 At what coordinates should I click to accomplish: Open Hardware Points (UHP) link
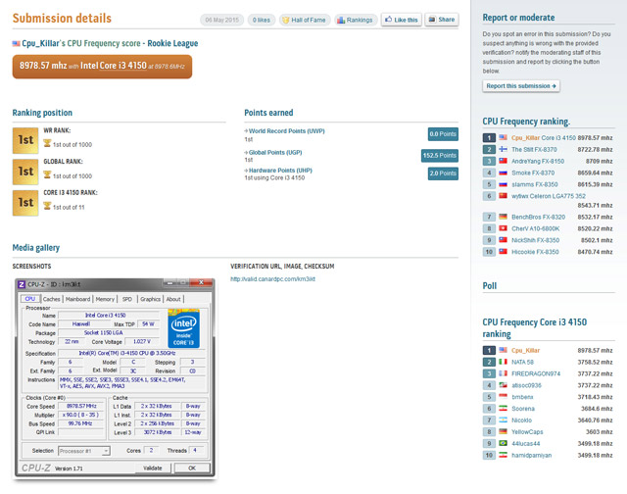pyautogui.click(x=280, y=171)
